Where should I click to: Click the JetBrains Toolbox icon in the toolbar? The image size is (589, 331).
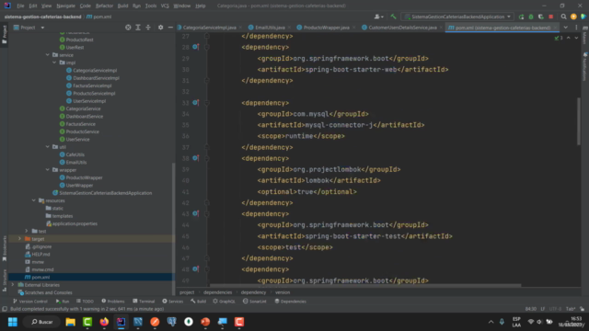pos(583,17)
